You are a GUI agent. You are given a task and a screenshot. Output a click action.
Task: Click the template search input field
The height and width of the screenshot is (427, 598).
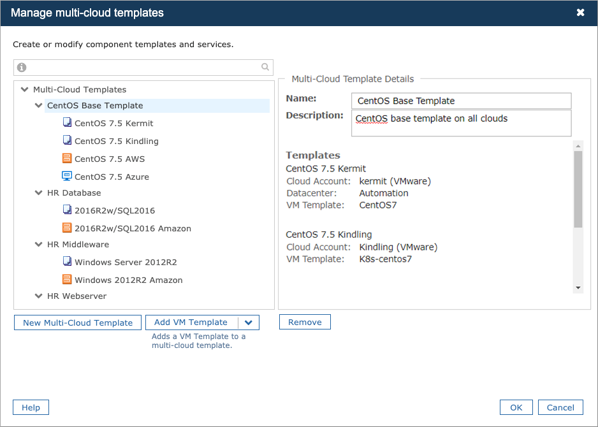(143, 68)
